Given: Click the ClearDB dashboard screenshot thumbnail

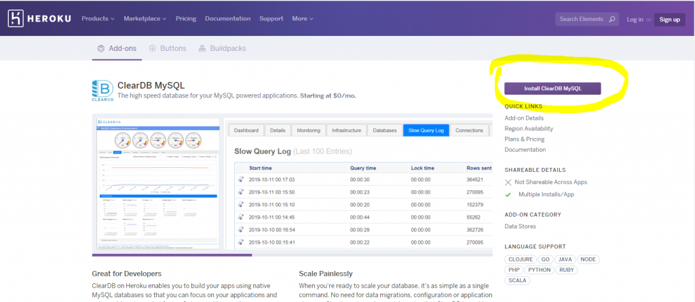Looking at the screenshot, I should pos(158,184).
